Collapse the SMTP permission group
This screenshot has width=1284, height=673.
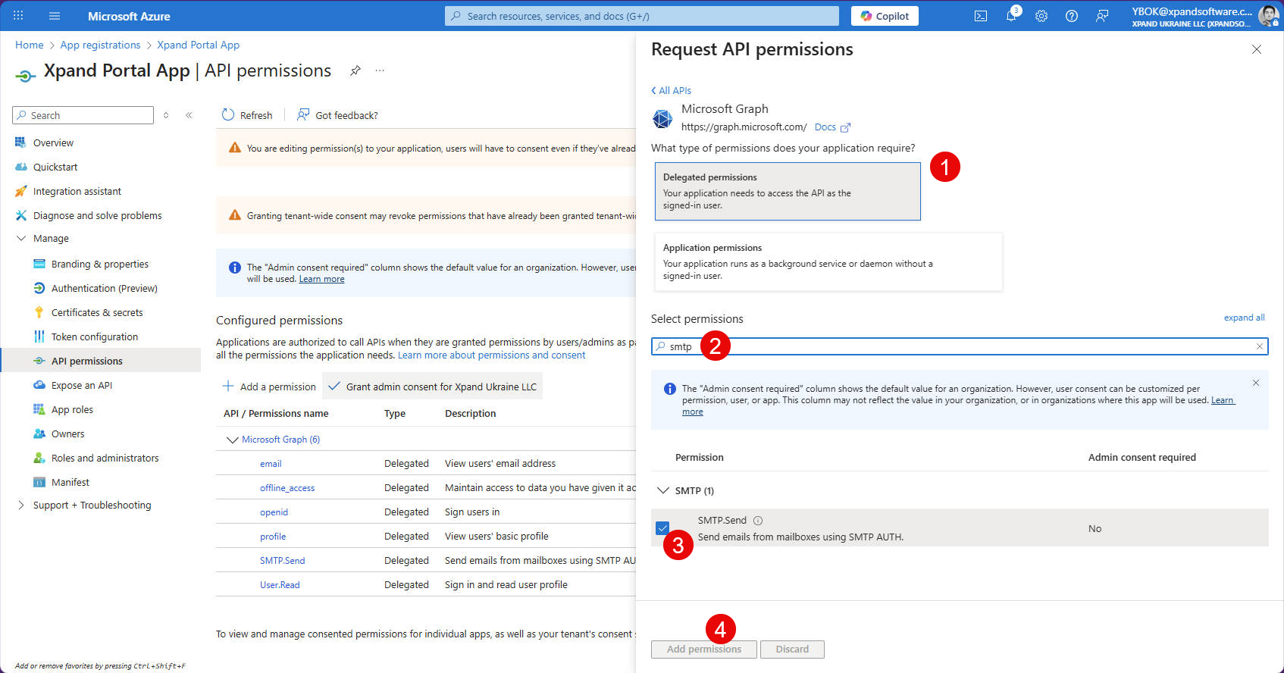[663, 490]
